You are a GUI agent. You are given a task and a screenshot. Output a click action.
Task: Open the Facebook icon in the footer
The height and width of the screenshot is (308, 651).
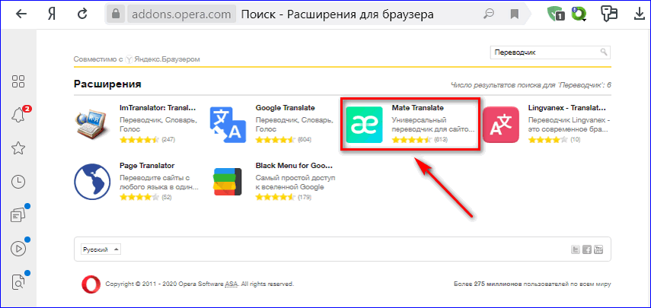(x=587, y=249)
